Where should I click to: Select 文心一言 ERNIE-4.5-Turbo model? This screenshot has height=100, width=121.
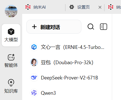pyautogui.click(x=67, y=47)
